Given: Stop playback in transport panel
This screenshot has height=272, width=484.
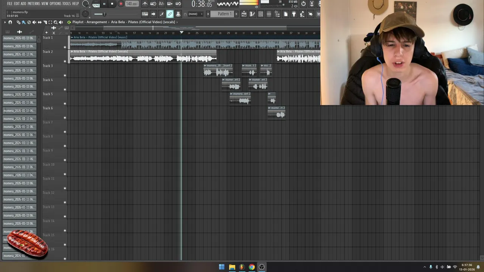Looking at the screenshot, I should (x=112, y=4).
